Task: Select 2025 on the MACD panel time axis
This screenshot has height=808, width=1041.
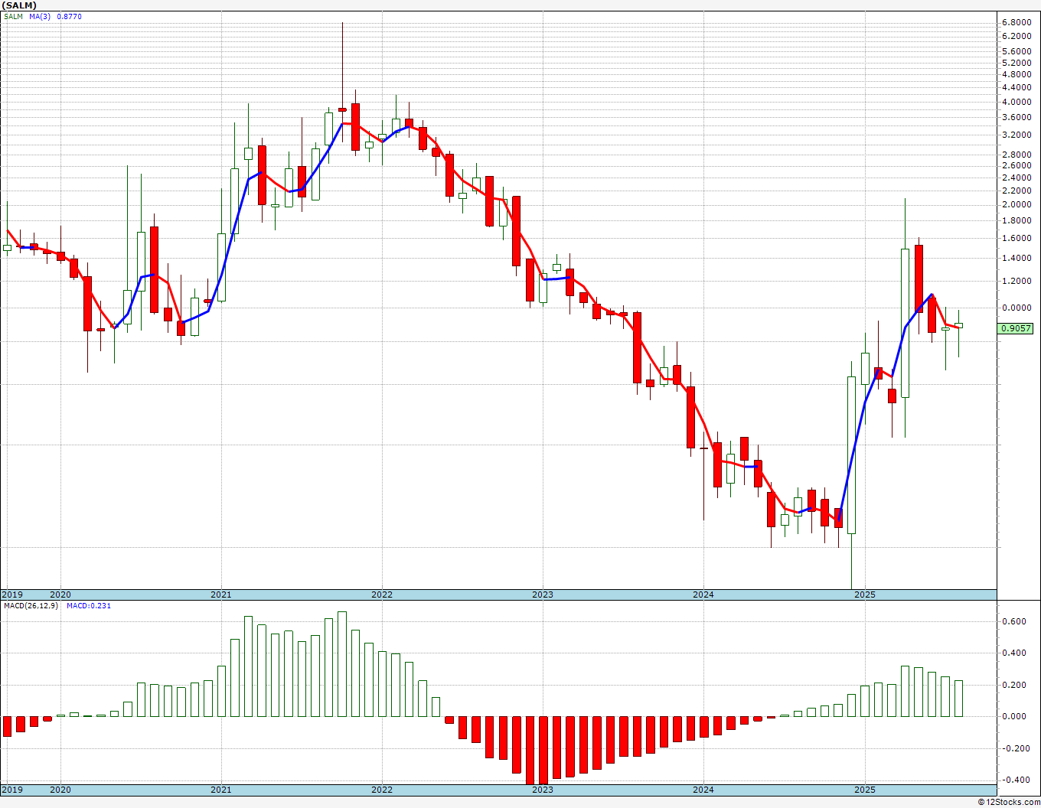Action: tap(865, 789)
